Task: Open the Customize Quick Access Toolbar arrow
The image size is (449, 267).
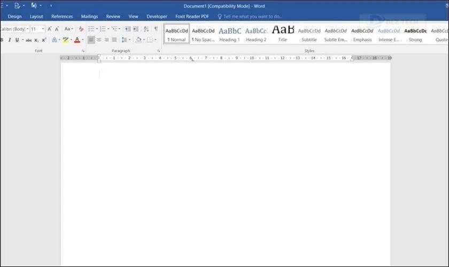Action: pos(51,6)
